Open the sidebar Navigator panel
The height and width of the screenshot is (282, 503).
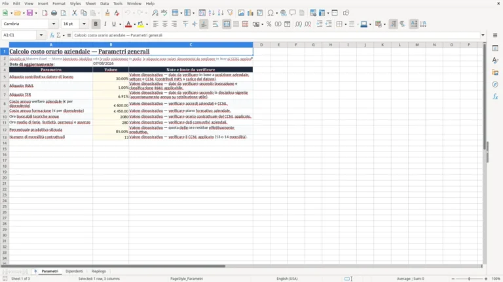tap(495, 84)
